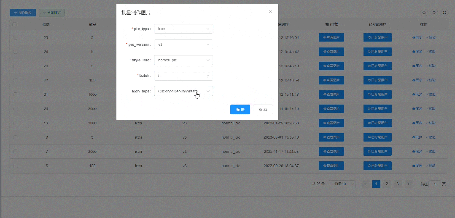Open the style_info dropdown
Image resolution: width=455 pixels, height=218 pixels.
click(183, 60)
